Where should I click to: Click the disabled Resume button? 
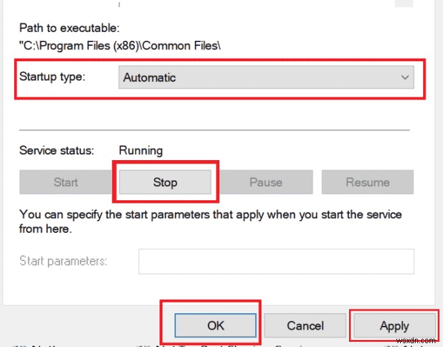pos(368,182)
